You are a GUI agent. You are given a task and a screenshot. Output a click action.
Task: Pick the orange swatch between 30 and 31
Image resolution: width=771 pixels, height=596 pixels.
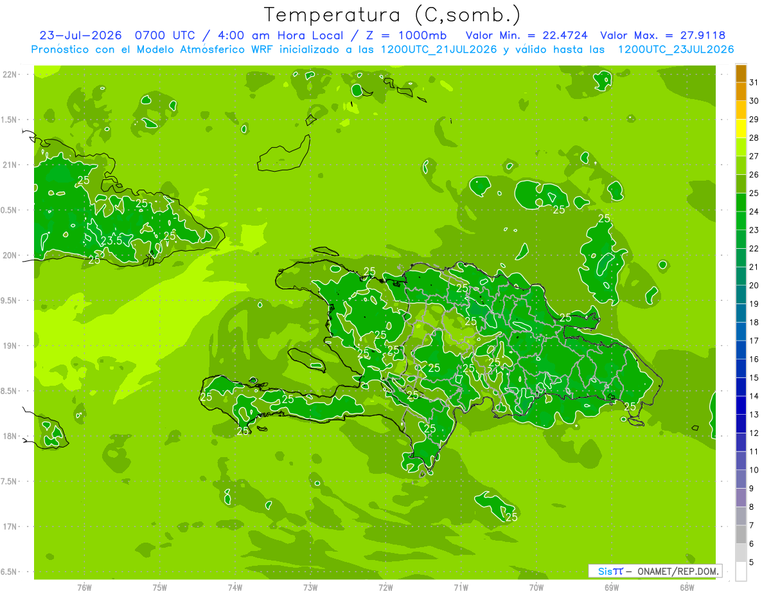tap(741, 92)
